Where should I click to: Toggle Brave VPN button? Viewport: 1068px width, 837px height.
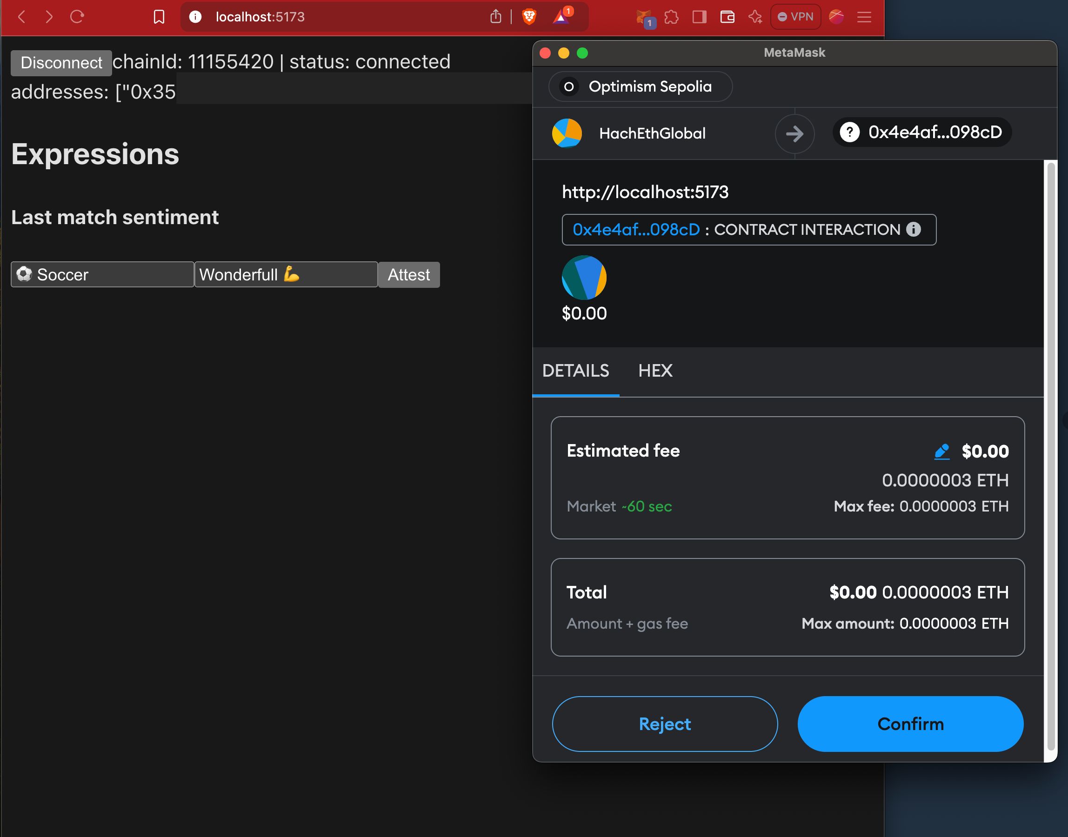pyautogui.click(x=795, y=17)
